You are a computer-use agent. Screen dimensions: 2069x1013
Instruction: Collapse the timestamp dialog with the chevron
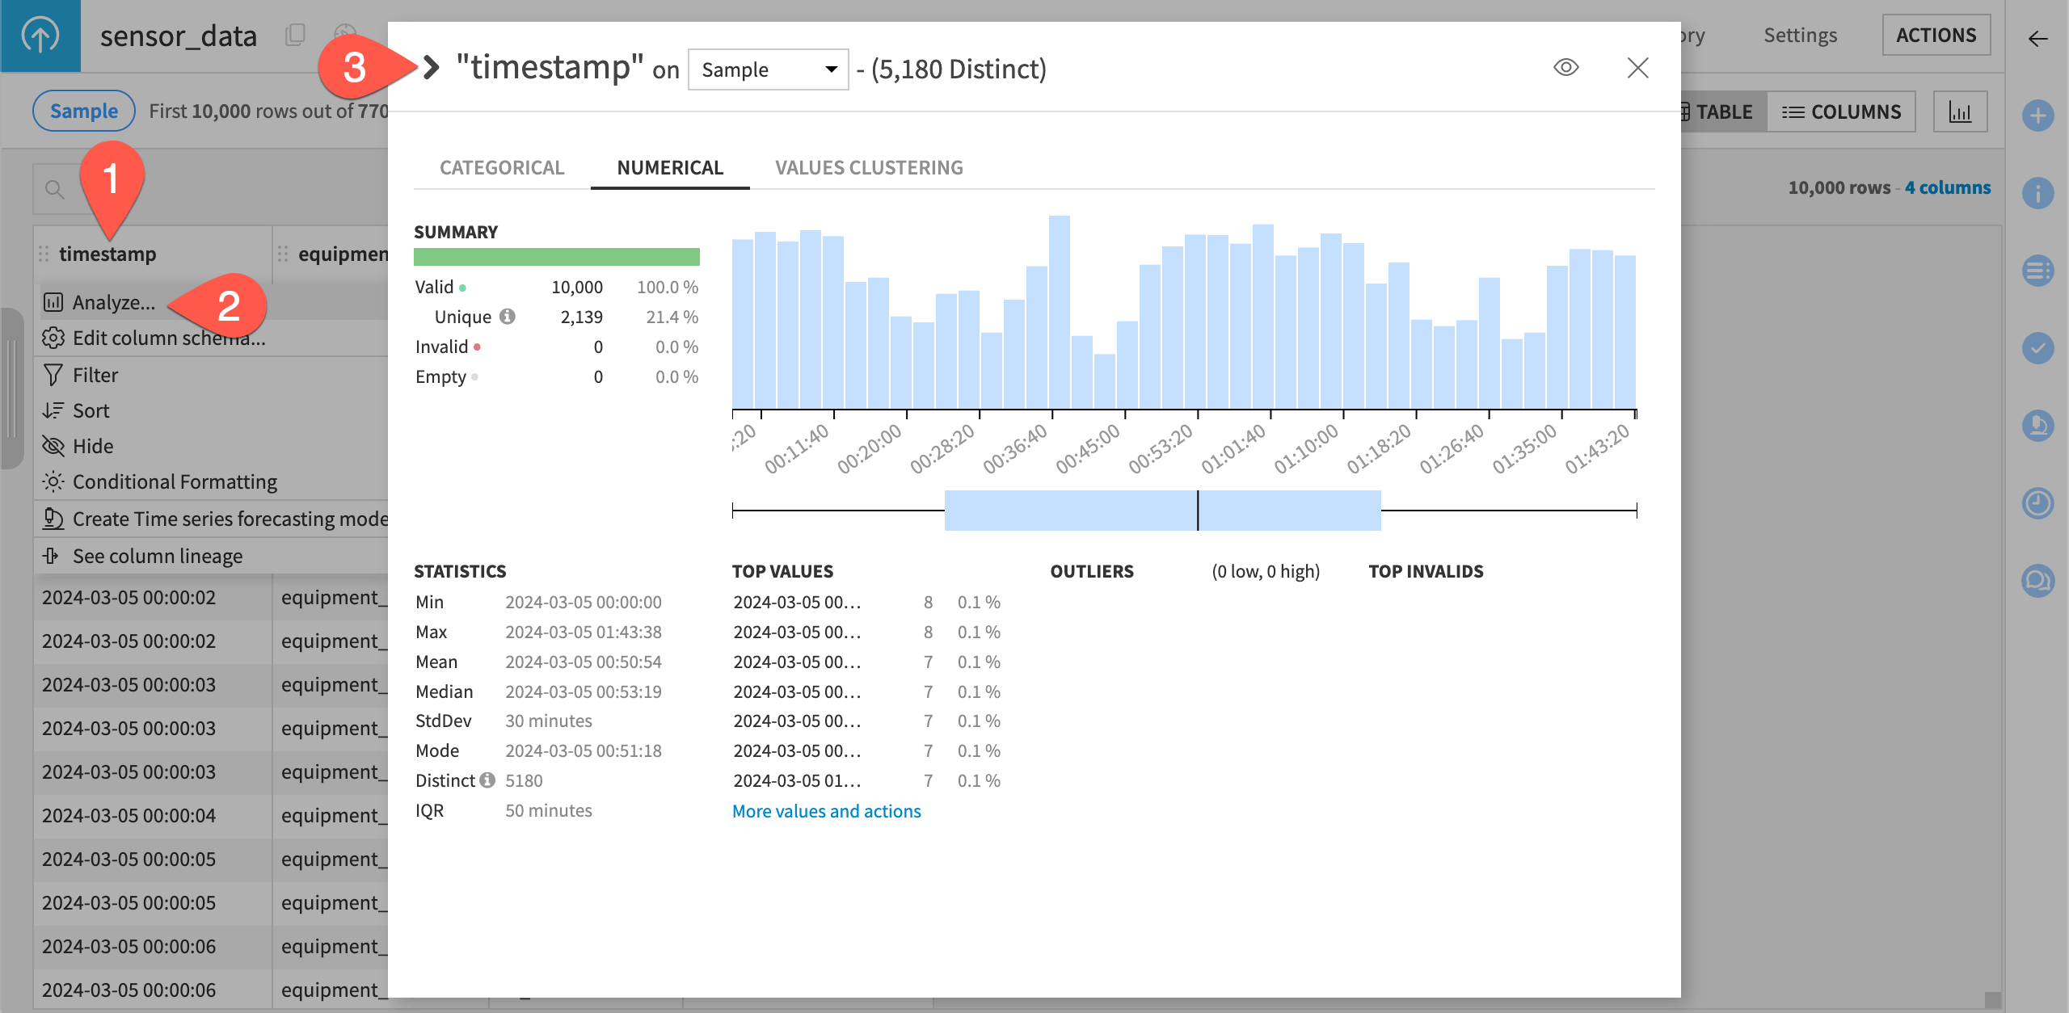pos(431,68)
